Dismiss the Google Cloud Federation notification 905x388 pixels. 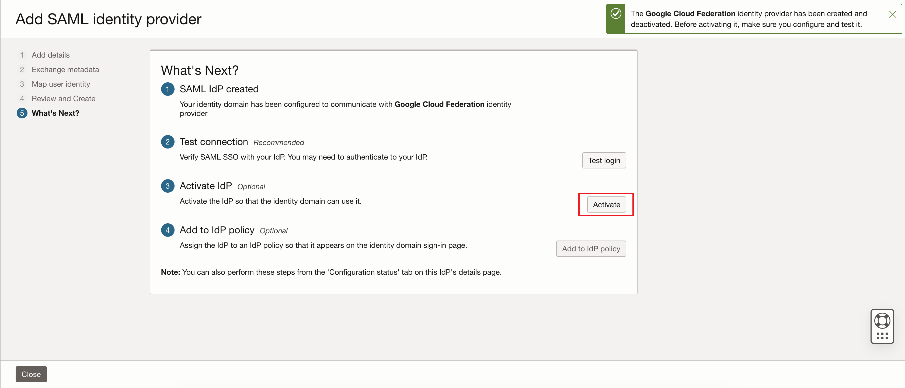(x=892, y=14)
